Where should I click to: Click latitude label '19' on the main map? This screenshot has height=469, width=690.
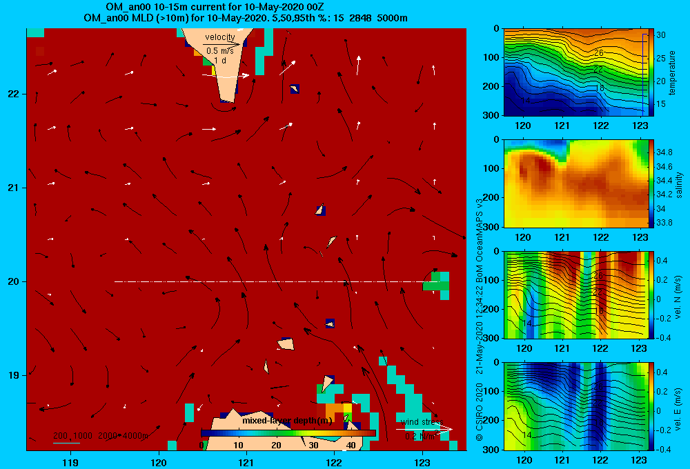pos(14,375)
